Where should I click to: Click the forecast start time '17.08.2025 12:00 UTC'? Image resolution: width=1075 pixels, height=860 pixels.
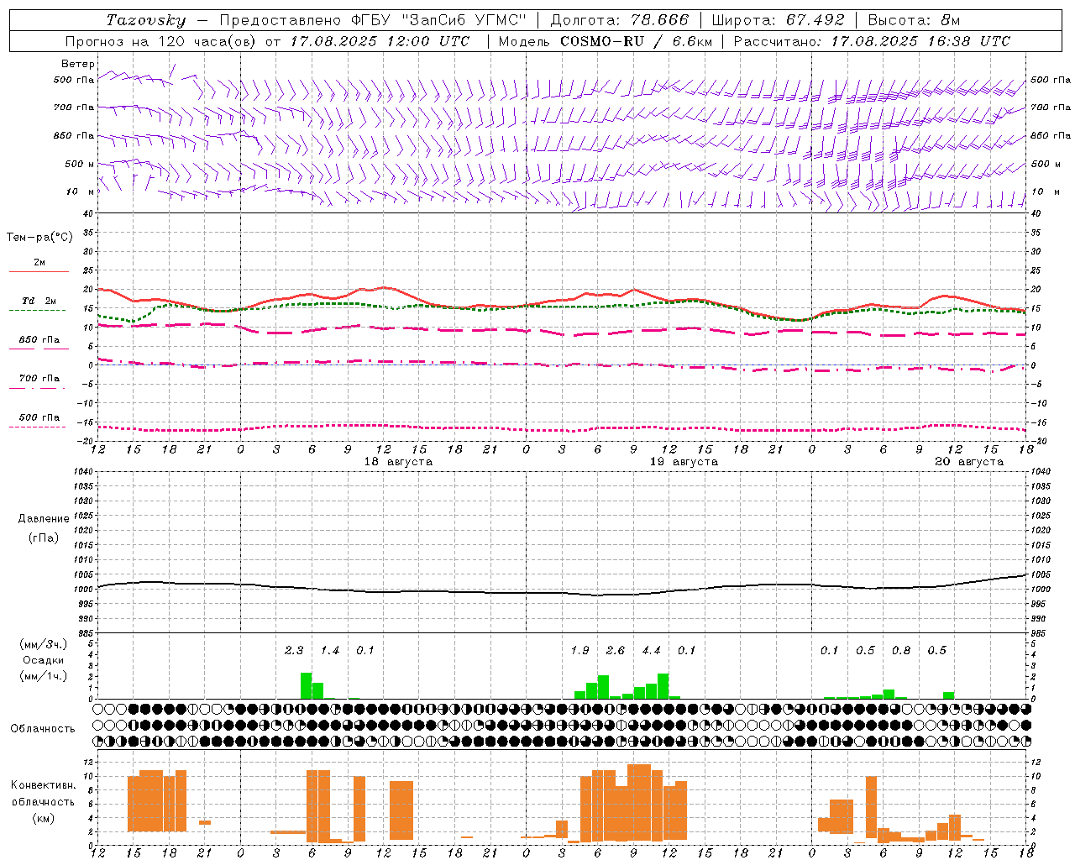[x=380, y=41]
